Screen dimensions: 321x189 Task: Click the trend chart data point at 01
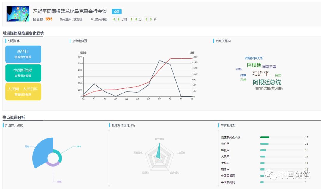94,84
